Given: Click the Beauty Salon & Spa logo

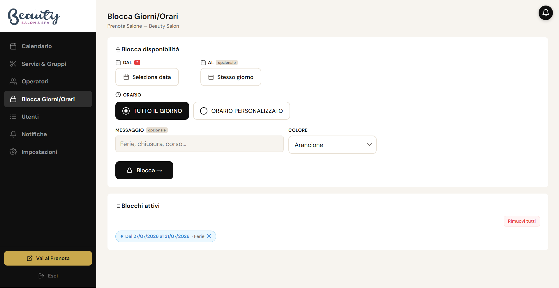Looking at the screenshot, I should pos(34,17).
